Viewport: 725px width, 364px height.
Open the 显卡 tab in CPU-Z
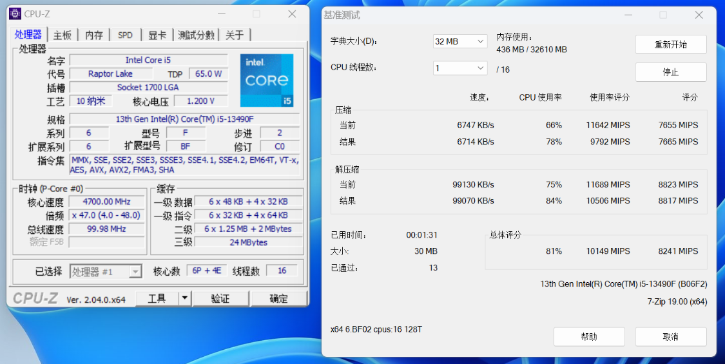[x=157, y=35]
